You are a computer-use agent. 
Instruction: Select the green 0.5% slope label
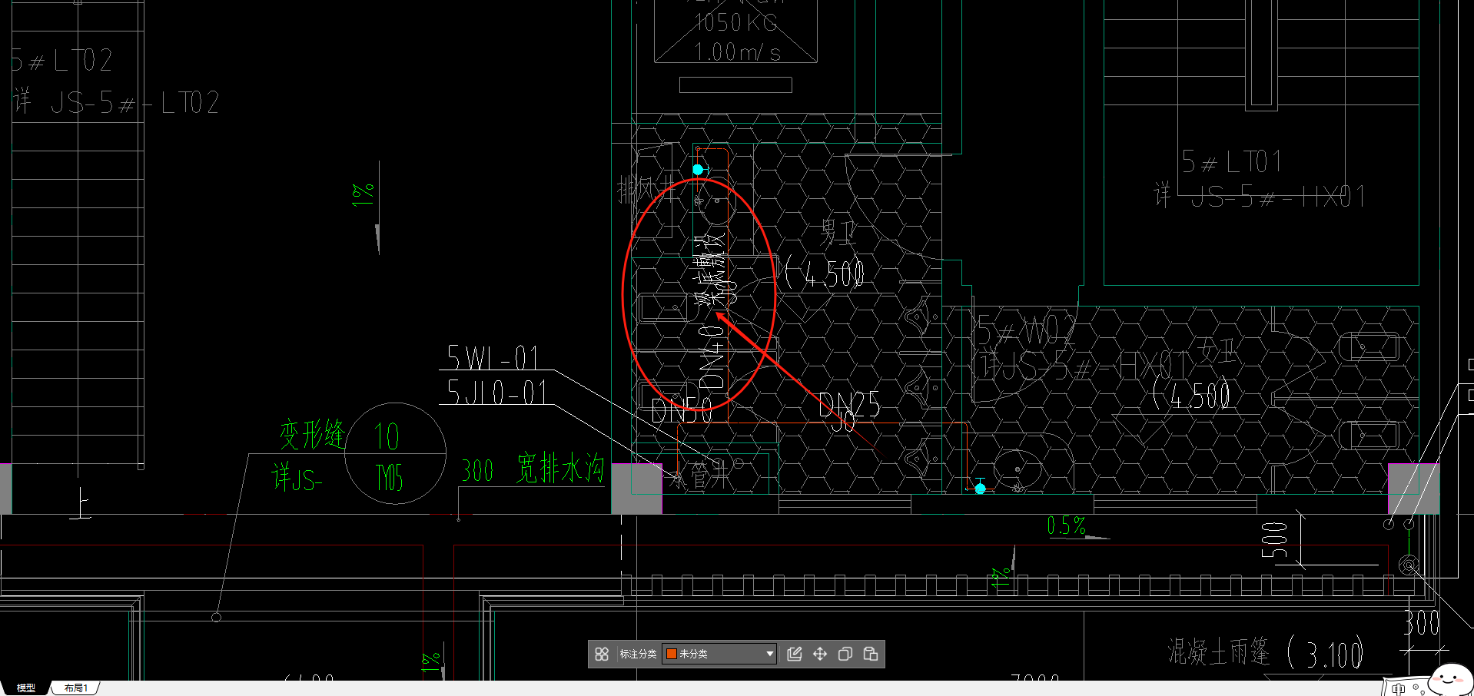pyautogui.click(x=1066, y=525)
